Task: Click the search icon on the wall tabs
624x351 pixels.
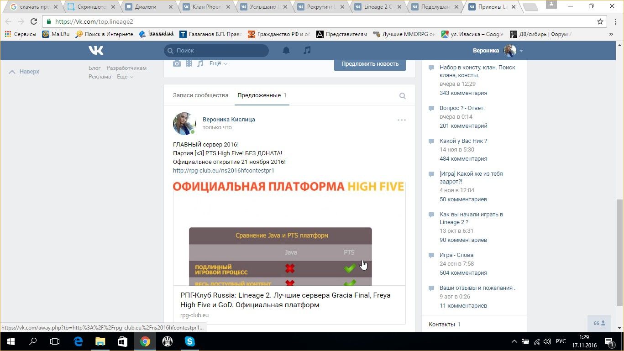Action: pyautogui.click(x=402, y=96)
